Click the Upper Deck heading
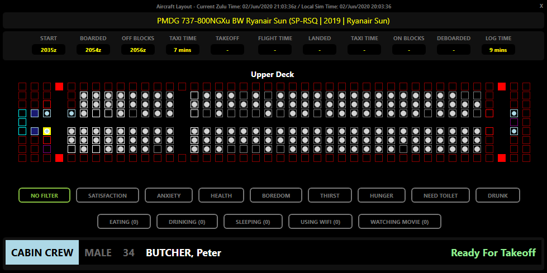The width and height of the screenshot is (547, 273). coord(273,74)
